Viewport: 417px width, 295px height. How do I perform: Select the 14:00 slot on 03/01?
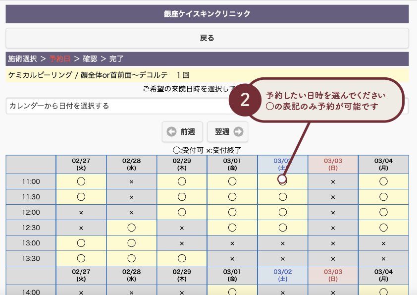click(232, 292)
